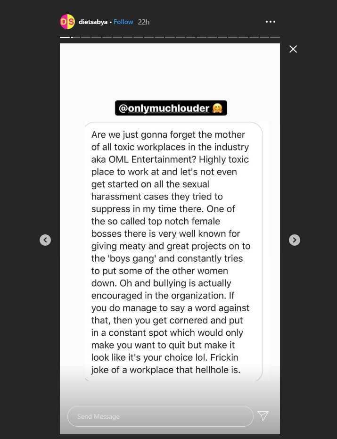Advance to the next story
Viewport: 337px width, 439px height.
pos(294,240)
